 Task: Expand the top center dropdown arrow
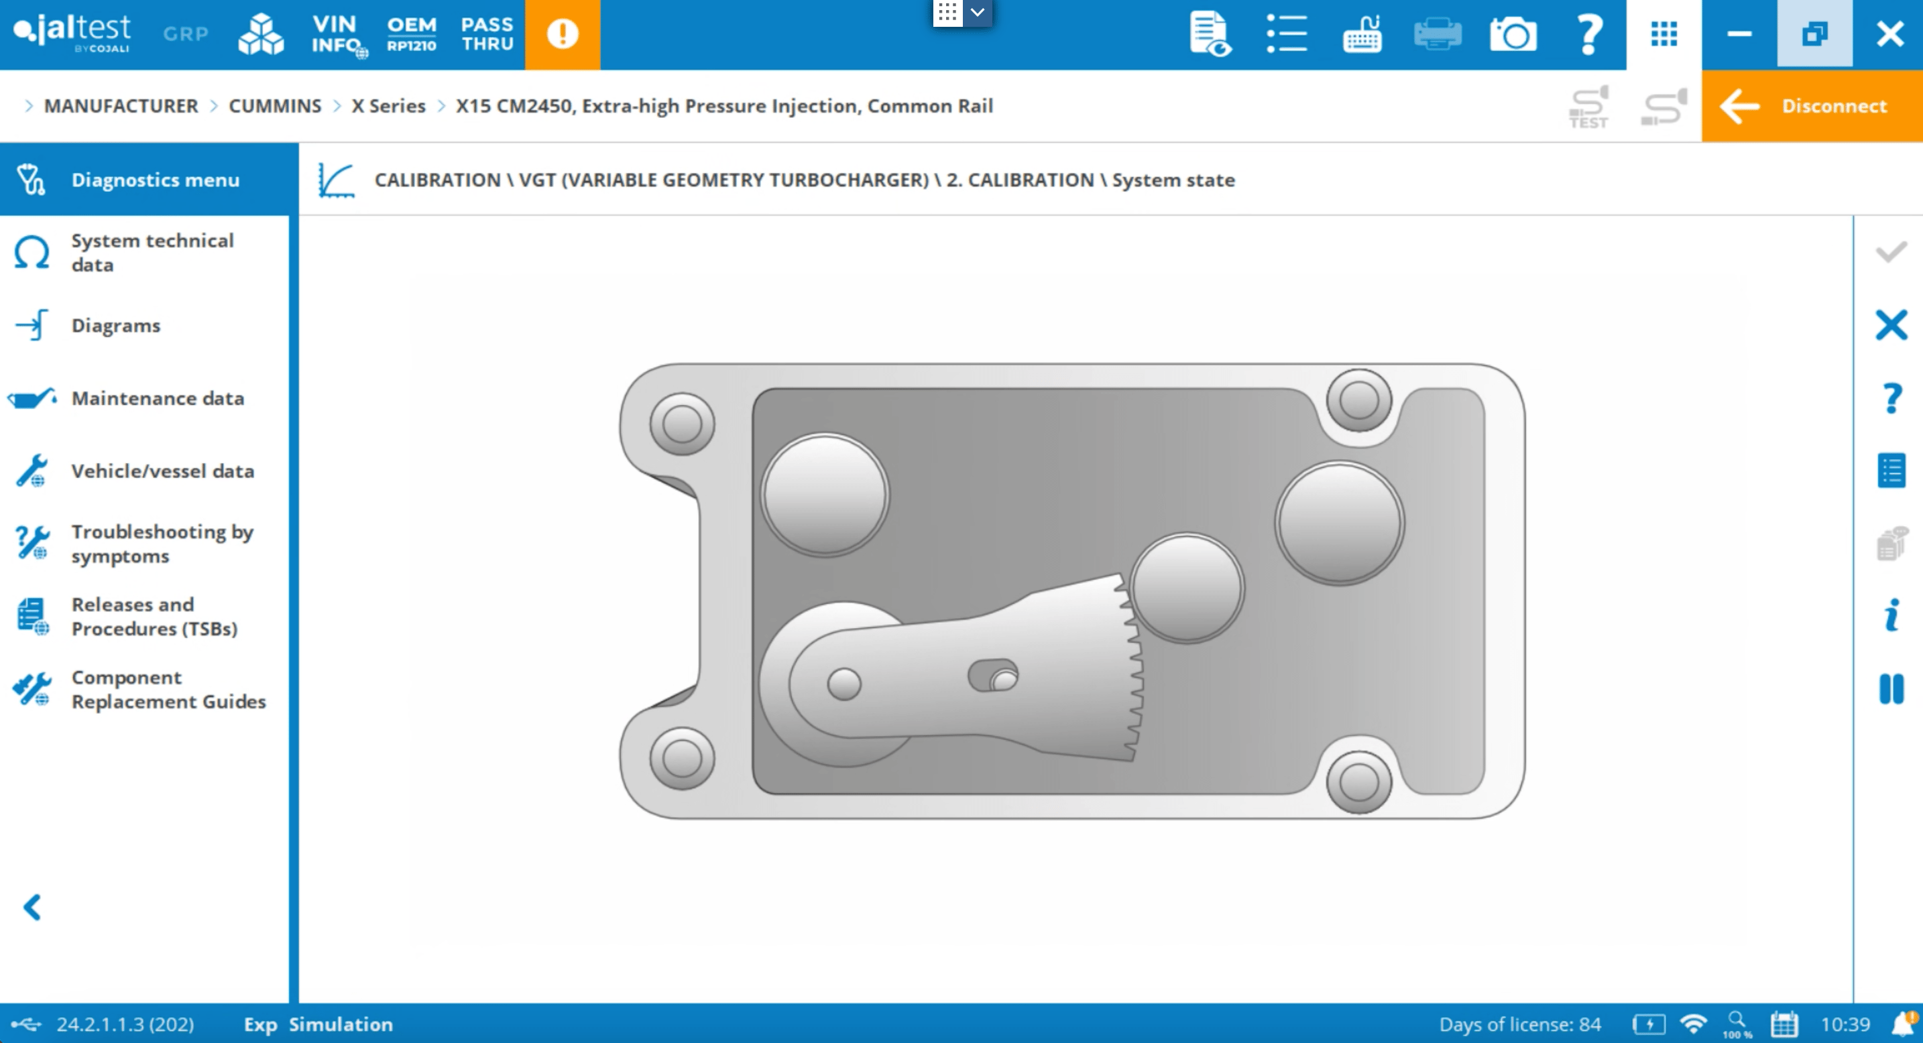[x=977, y=12]
